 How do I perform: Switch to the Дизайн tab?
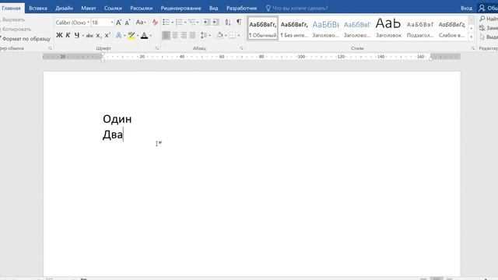(64, 9)
